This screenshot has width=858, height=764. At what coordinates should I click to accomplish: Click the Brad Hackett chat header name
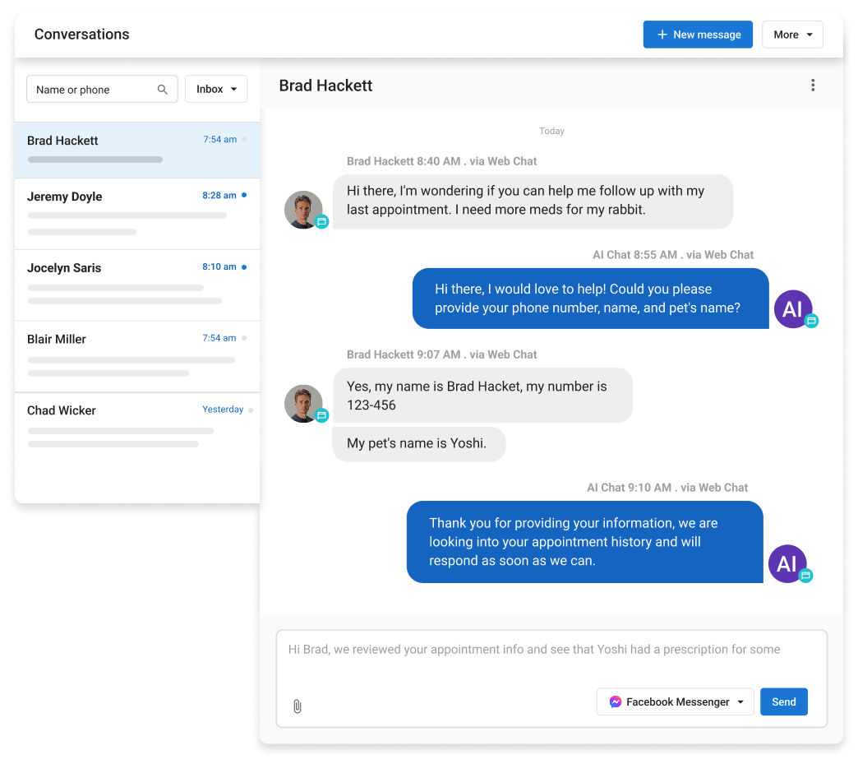coord(325,86)
